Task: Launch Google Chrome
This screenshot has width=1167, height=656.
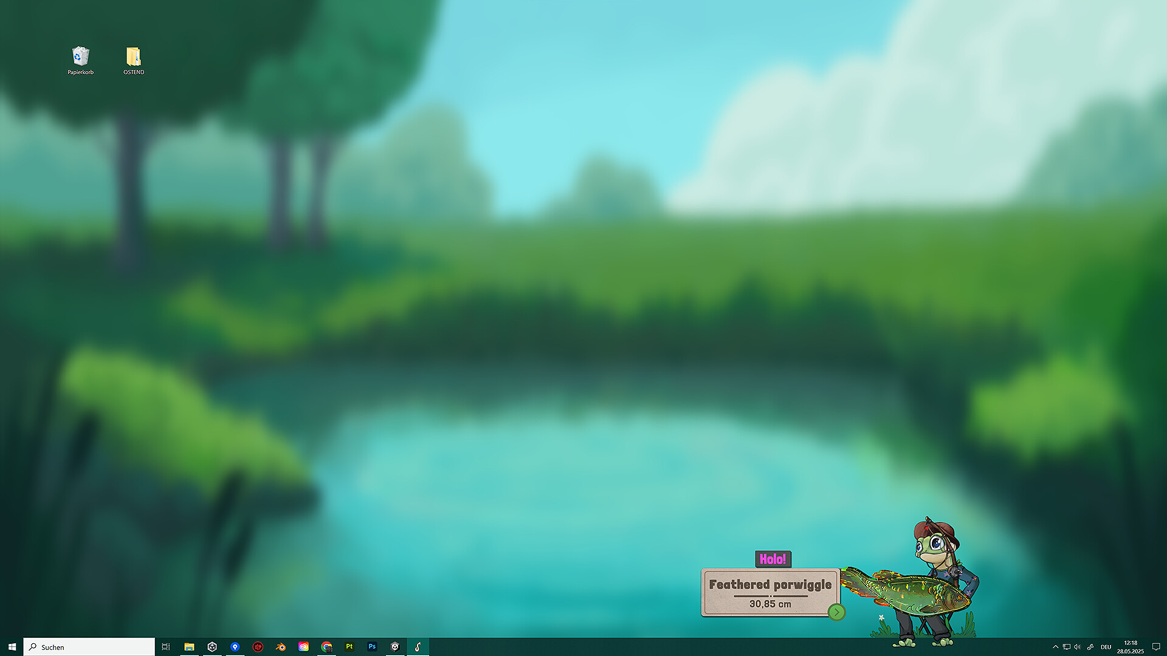Action: 326,647
